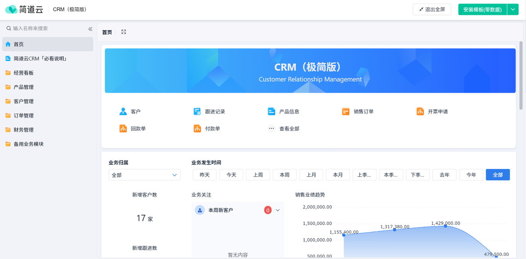Open the 付款单 icon shortcut
This screenshot has width=526, height=259.
click(x=197, y=129)
